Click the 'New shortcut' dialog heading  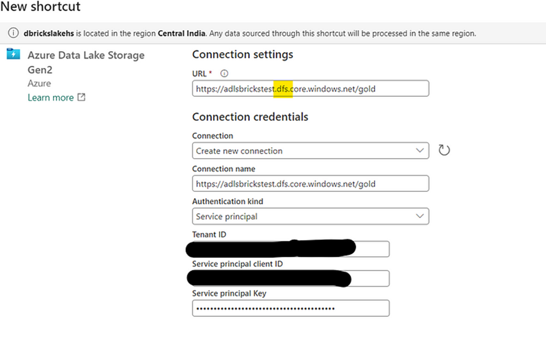click(x=41, y=8)
